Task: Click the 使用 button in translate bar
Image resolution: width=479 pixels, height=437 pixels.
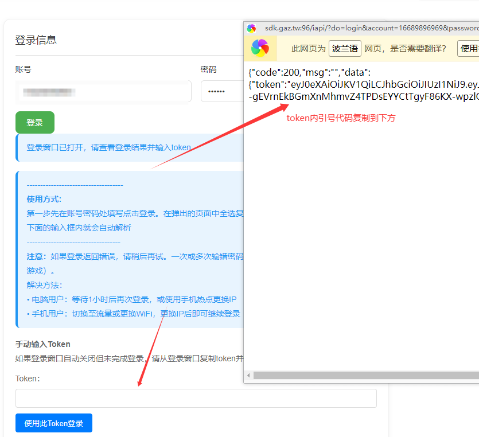Action: (469, 49)
